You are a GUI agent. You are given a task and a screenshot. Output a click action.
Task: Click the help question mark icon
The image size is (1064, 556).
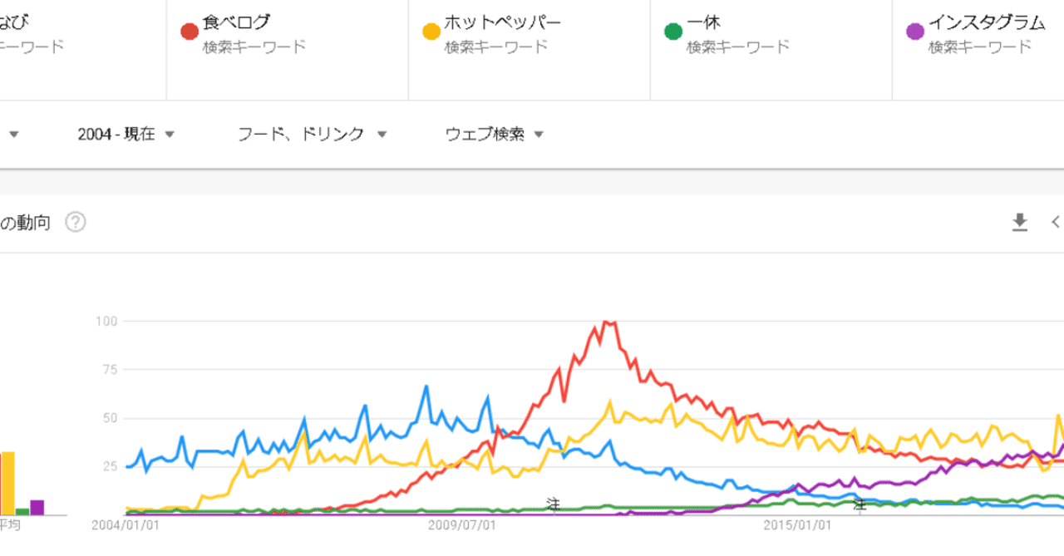[x=76, y=223]
